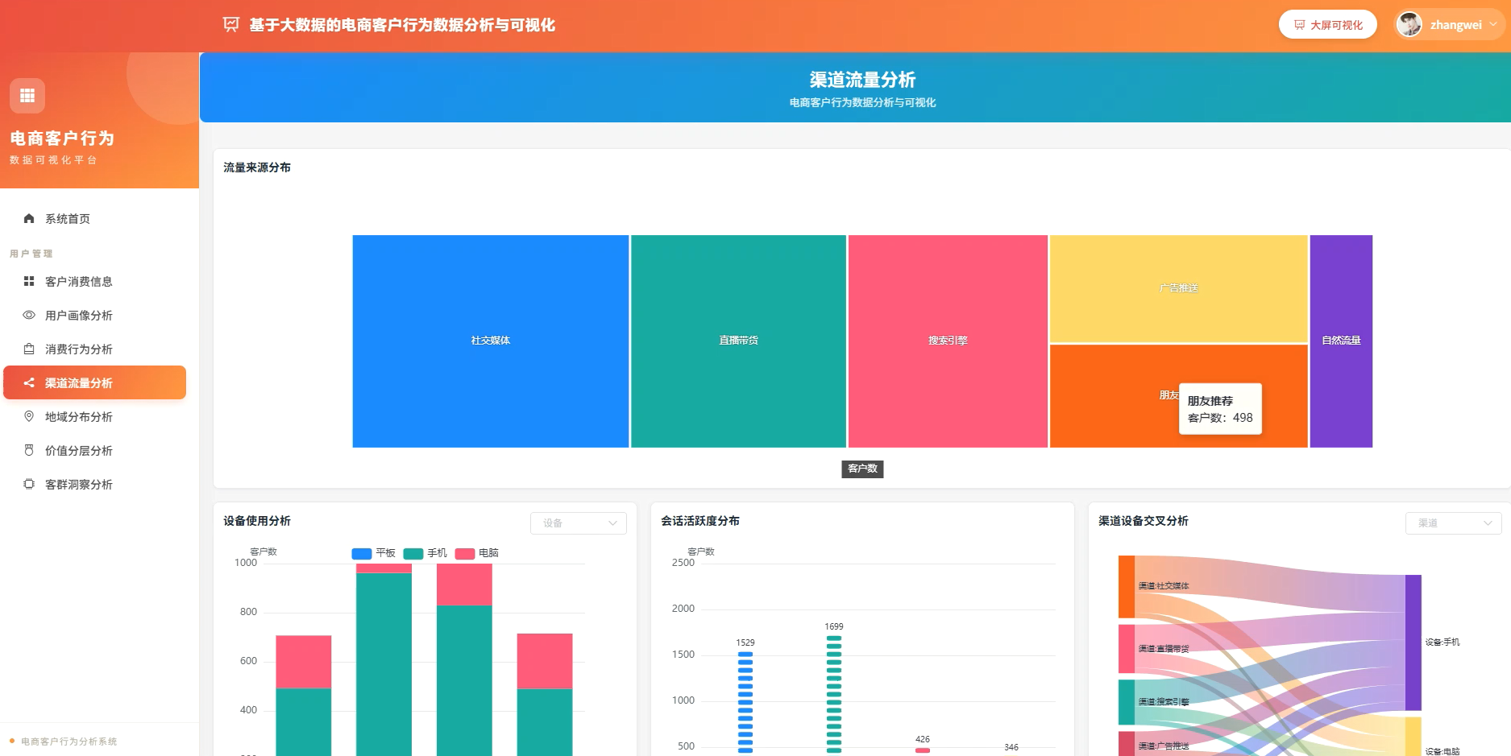Click the home icon beside 系统首页
This screenshot has height=756, width=1511.
pyautogui.click(x=29, y=218)
